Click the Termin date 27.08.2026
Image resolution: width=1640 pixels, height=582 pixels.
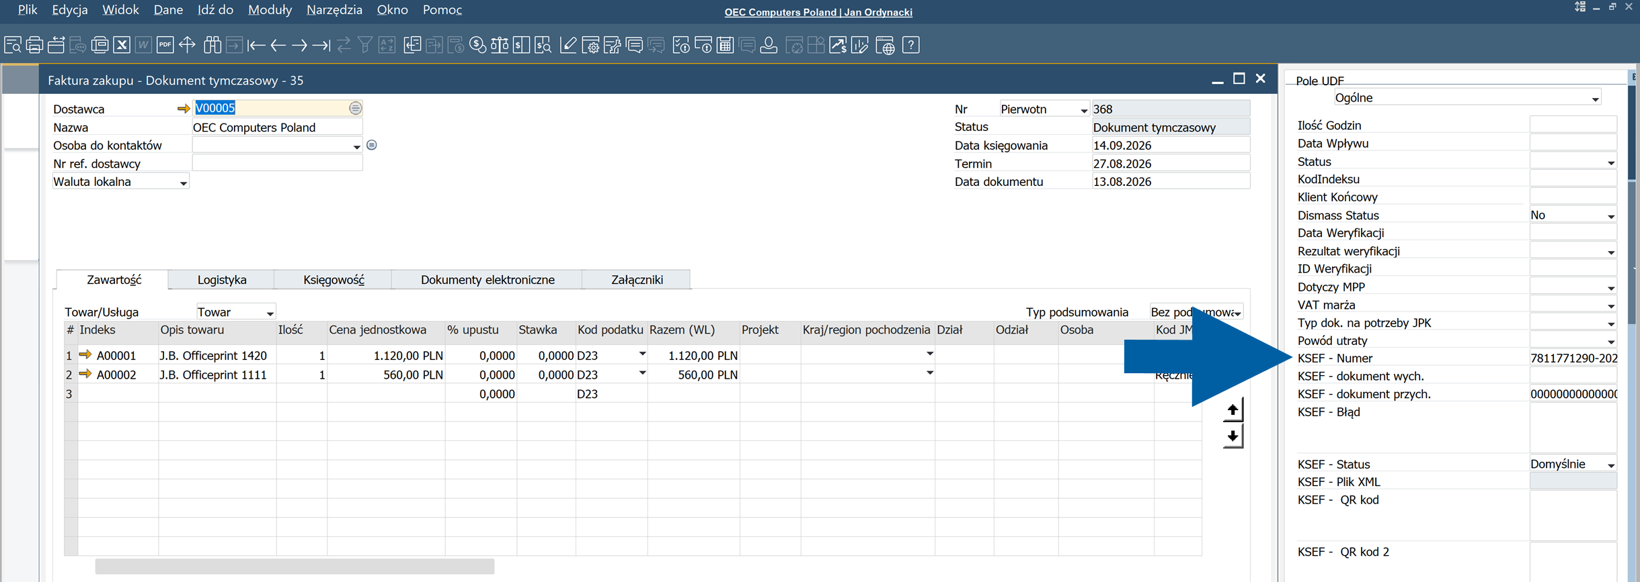1171,163
